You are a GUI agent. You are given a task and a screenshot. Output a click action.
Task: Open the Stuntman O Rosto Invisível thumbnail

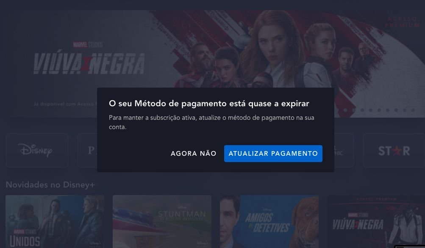162,221
